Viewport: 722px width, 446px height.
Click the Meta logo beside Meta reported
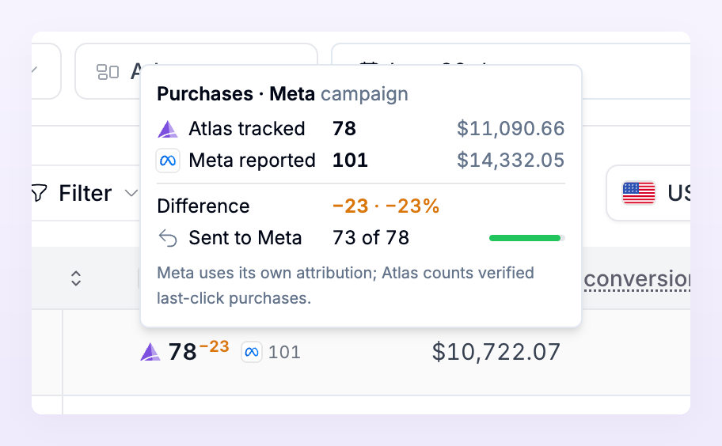coord(168,161)
